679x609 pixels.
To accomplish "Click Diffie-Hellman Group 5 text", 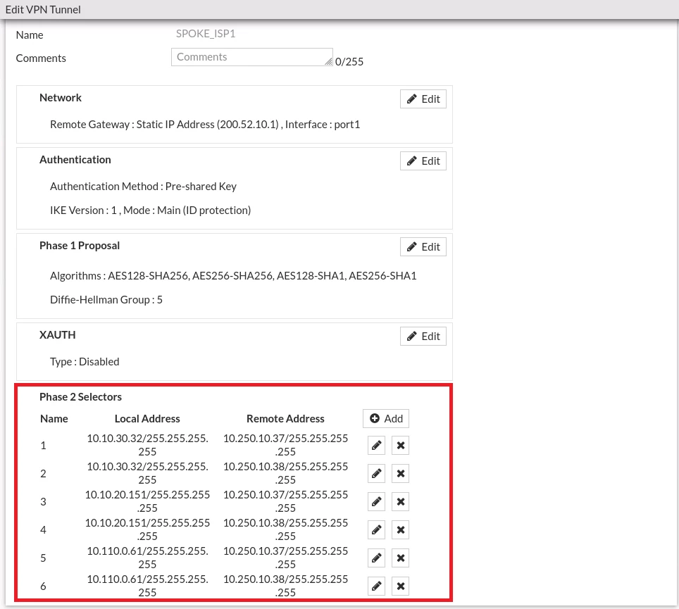I will click(106, 299).
